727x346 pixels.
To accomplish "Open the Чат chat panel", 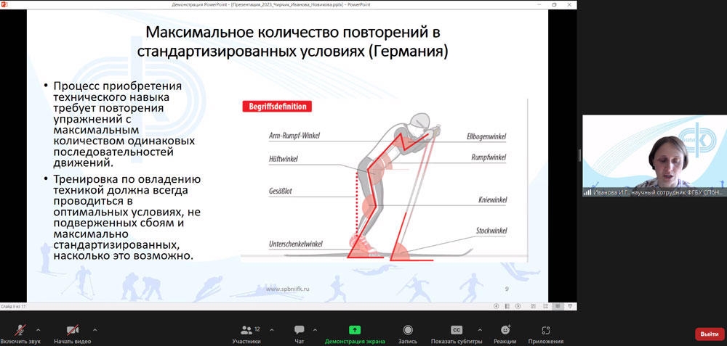I will coord(299,334).
